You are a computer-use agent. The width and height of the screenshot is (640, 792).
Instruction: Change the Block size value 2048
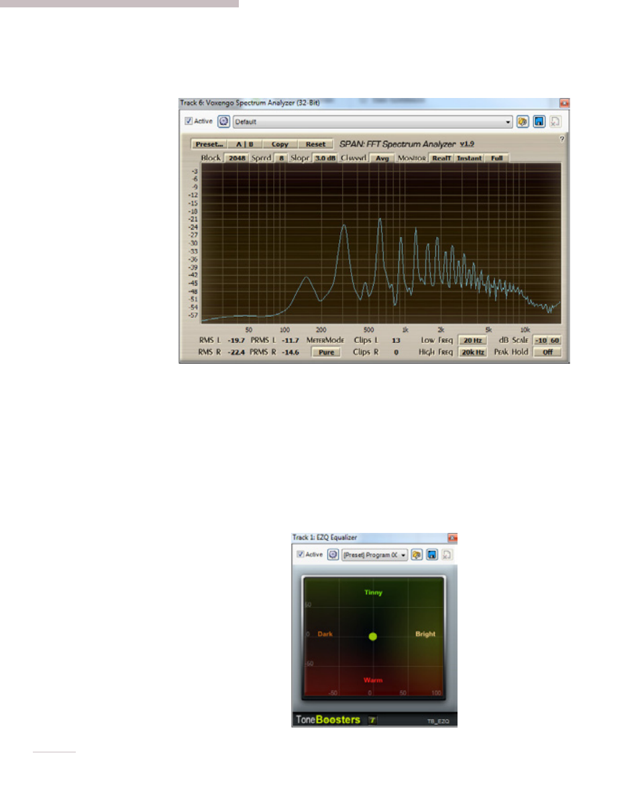pyautogui.click(x=237, y=158)
